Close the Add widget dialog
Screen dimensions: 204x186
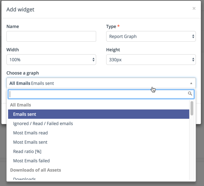pyautogui.click(x=194, y=8)
